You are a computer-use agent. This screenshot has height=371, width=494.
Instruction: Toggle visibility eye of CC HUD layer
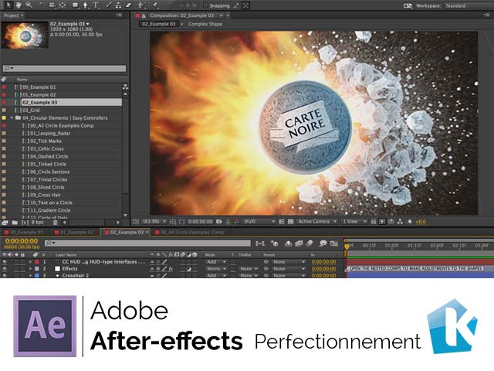pyautogui.click(x=5, y=262)
